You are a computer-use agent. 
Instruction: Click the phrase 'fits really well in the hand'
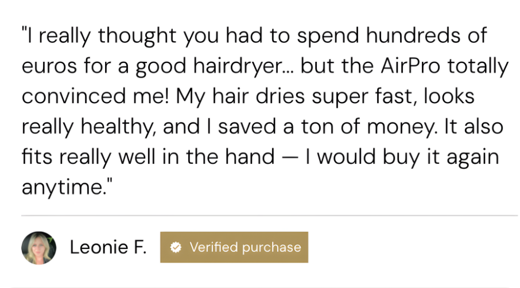coord(148,157)
